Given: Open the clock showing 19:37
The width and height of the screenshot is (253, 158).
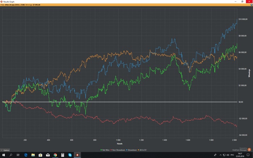Looking at the screenshot, I should (x=240, y=155).
